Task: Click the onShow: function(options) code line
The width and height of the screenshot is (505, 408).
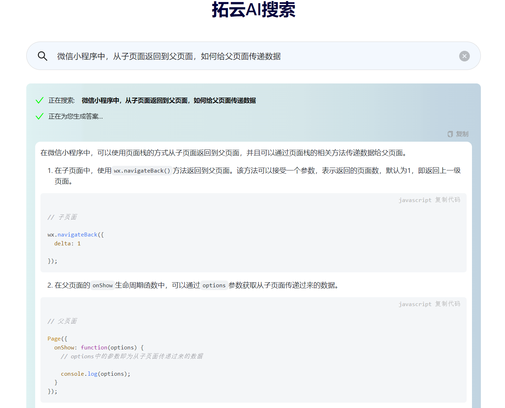Action: 99,348
